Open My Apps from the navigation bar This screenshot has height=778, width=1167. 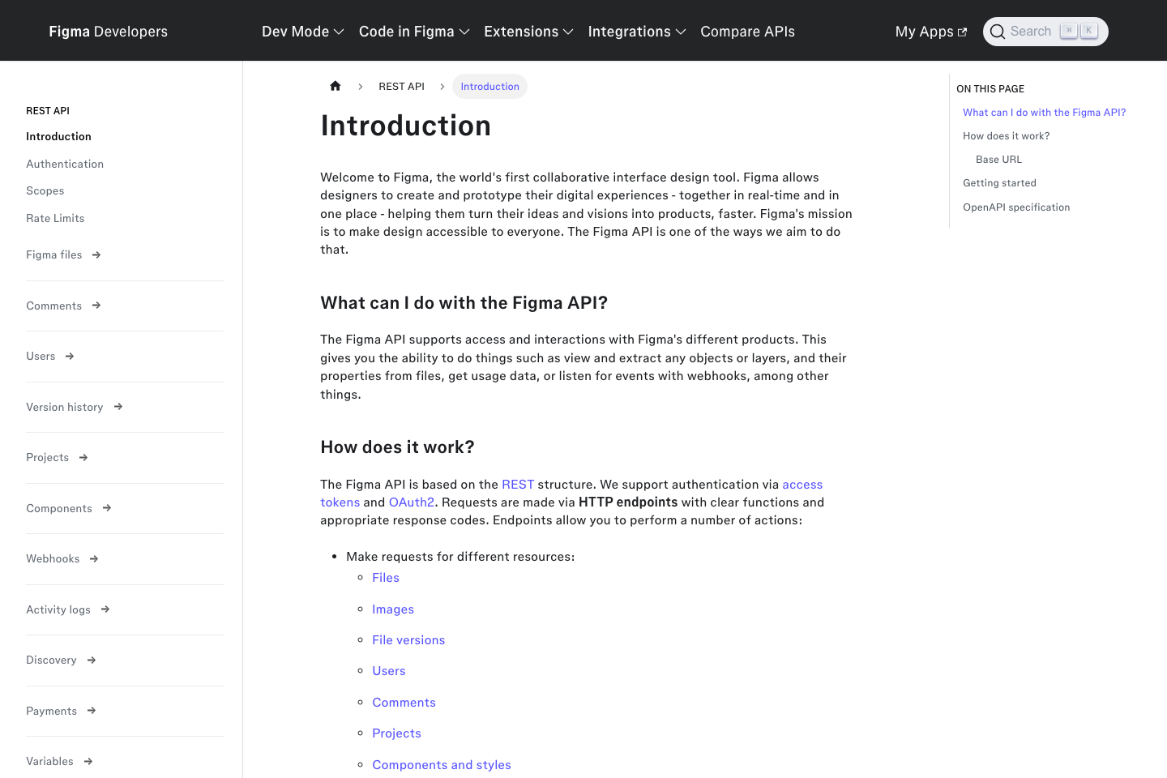(x=925, y=31)
